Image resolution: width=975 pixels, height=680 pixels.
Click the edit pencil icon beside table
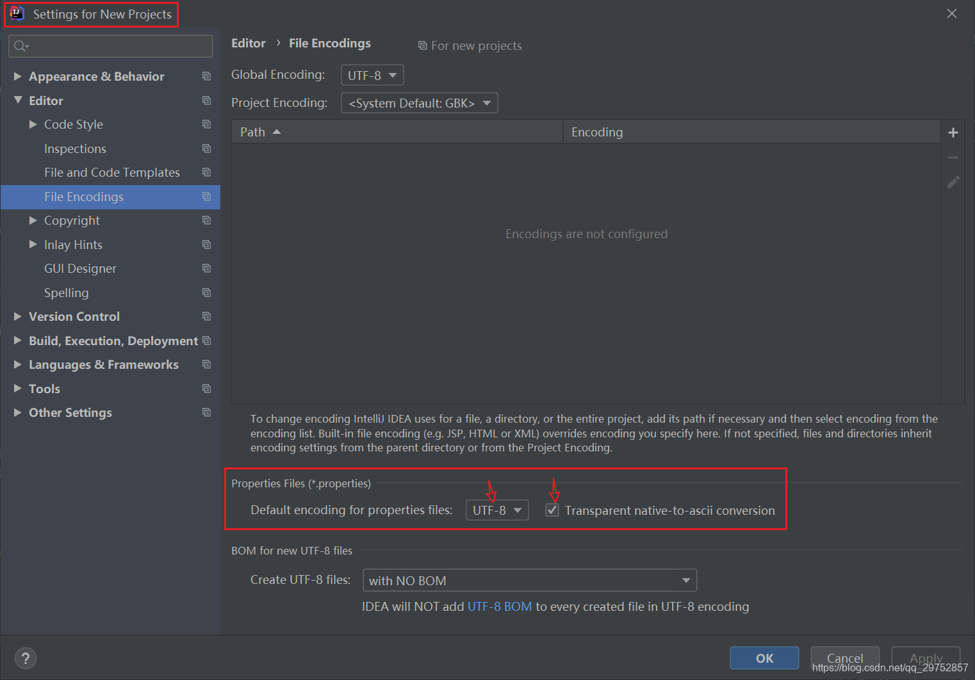coord(953,182)
